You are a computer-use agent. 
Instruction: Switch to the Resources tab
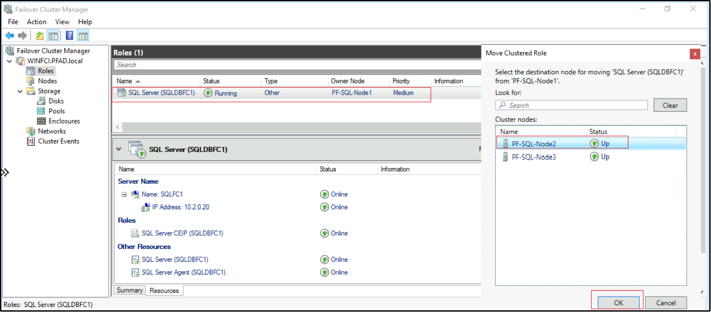pos(164,291)
